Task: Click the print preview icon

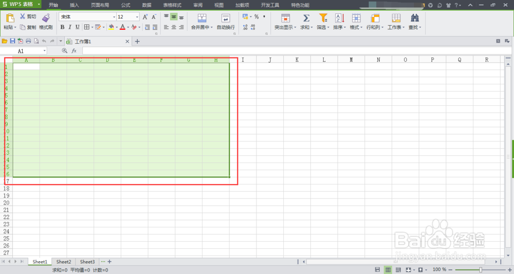Action: (36, 41)
